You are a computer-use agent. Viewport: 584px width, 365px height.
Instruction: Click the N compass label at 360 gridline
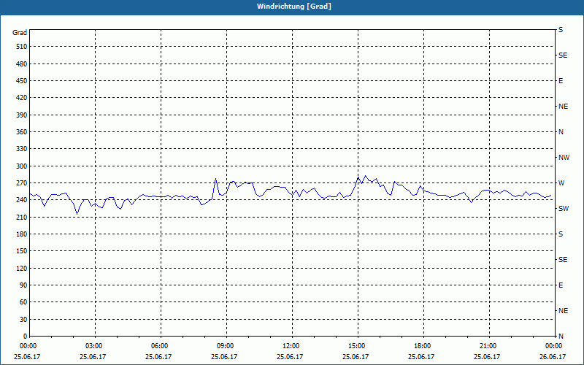point(561,132)
